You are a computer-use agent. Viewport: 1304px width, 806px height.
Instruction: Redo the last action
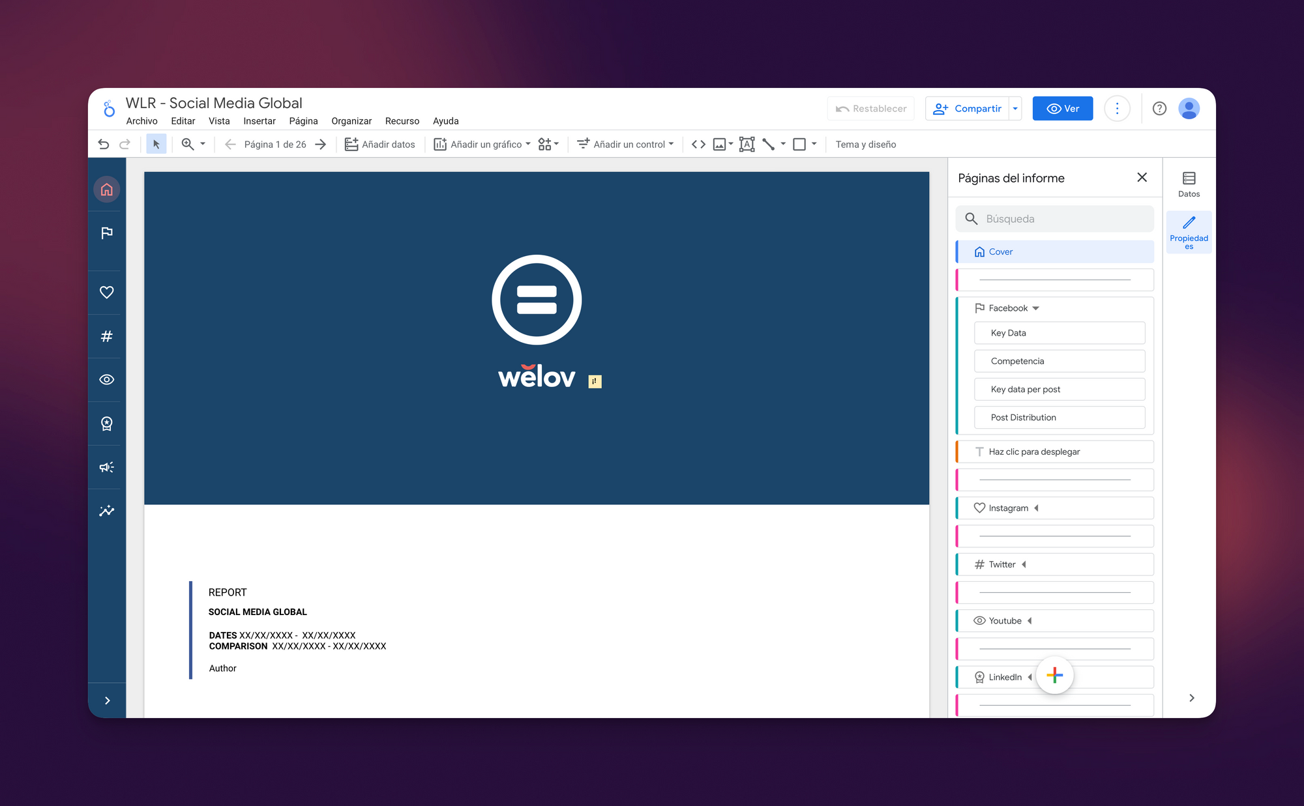pos(125,144)
